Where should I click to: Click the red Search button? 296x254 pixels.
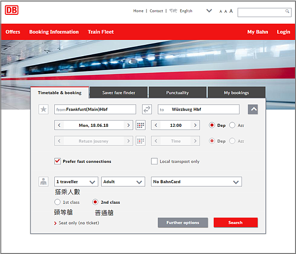pos(235,222)
